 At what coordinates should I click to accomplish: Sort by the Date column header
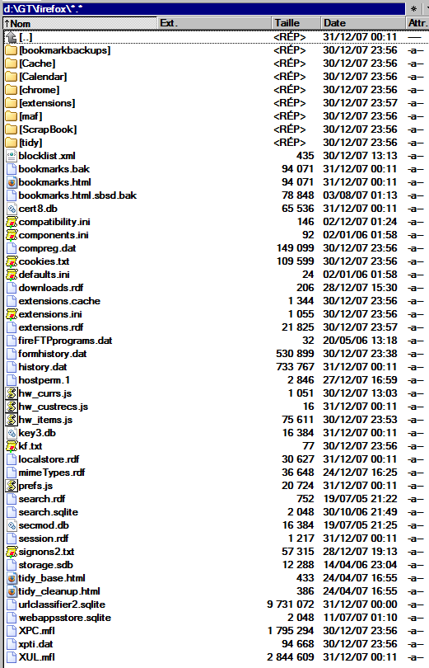(362, 23)
